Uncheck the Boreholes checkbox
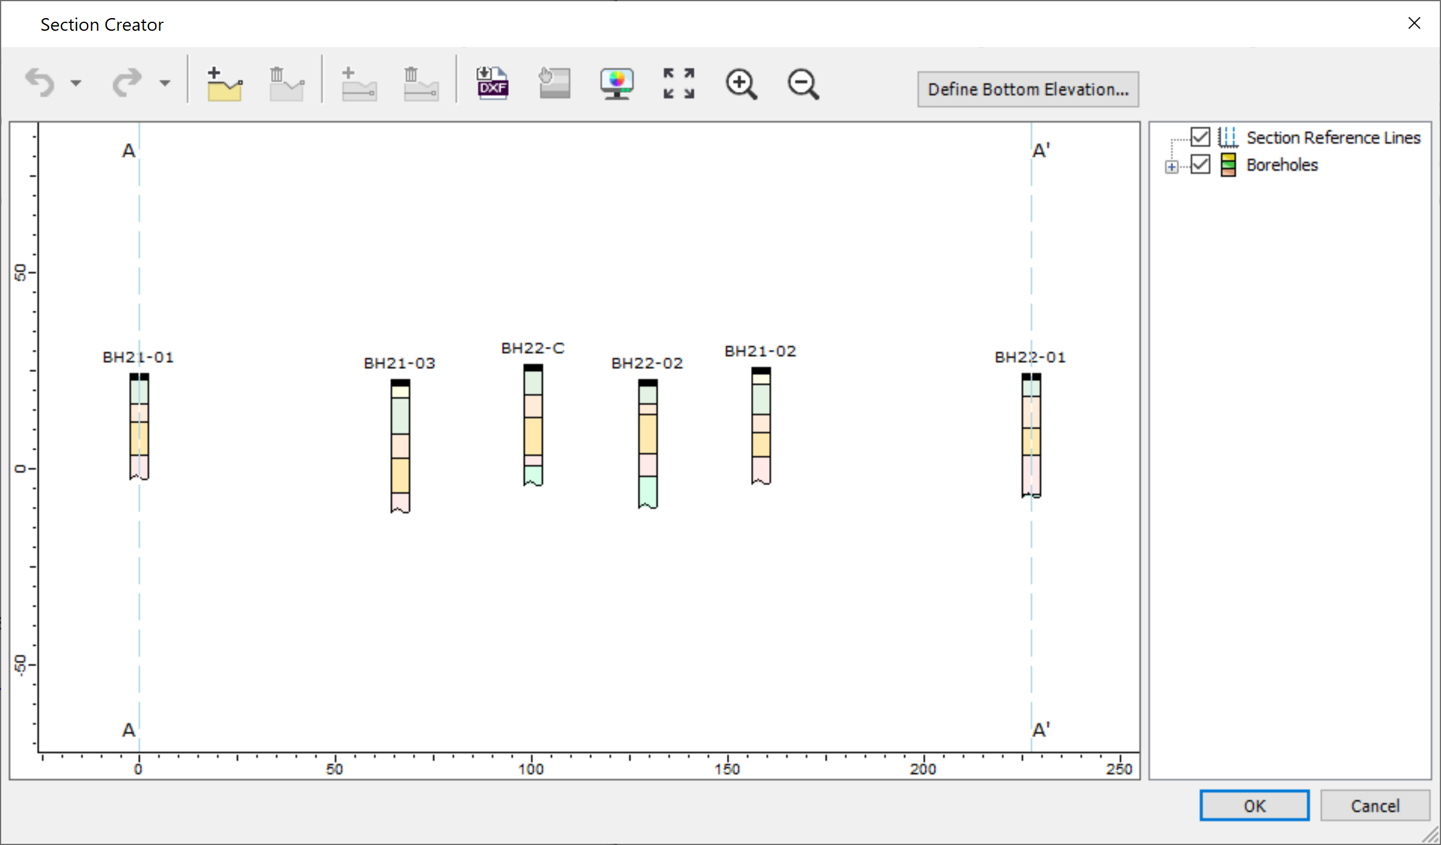The width and height of the screenshot is (1441, 845). [1200, 164]
